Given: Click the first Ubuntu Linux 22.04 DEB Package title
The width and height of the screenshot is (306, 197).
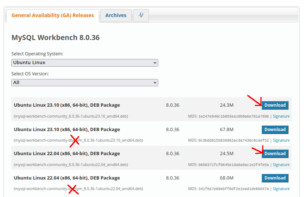Looking at the screenshot, I should click(67, 154).
